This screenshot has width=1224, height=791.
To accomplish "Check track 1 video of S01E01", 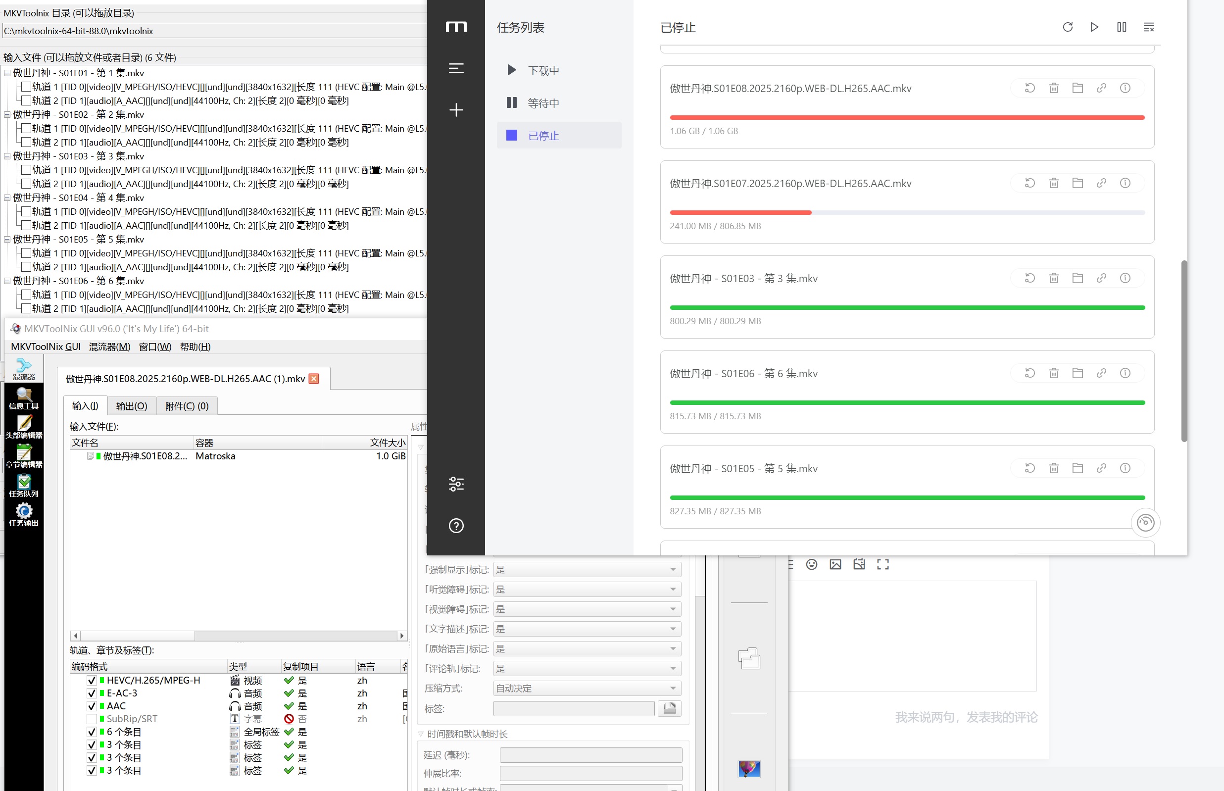I will 26,87.
